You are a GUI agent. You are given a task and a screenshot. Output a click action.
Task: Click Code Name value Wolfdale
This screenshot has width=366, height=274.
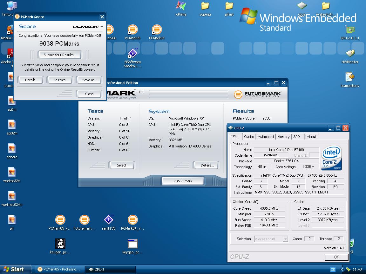[x=271, y=155]
